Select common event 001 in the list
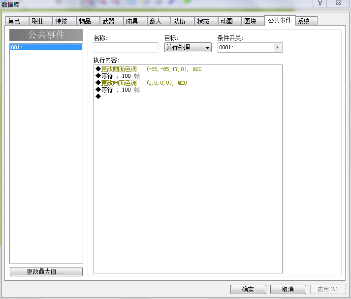This screenshot has width=351, height=299. (46, 47)
